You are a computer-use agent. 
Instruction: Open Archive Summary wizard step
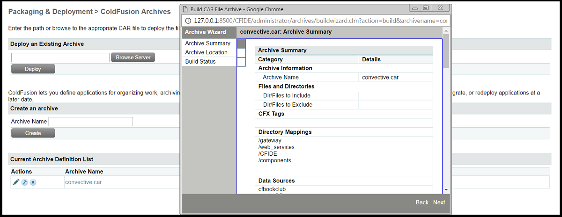207,43
